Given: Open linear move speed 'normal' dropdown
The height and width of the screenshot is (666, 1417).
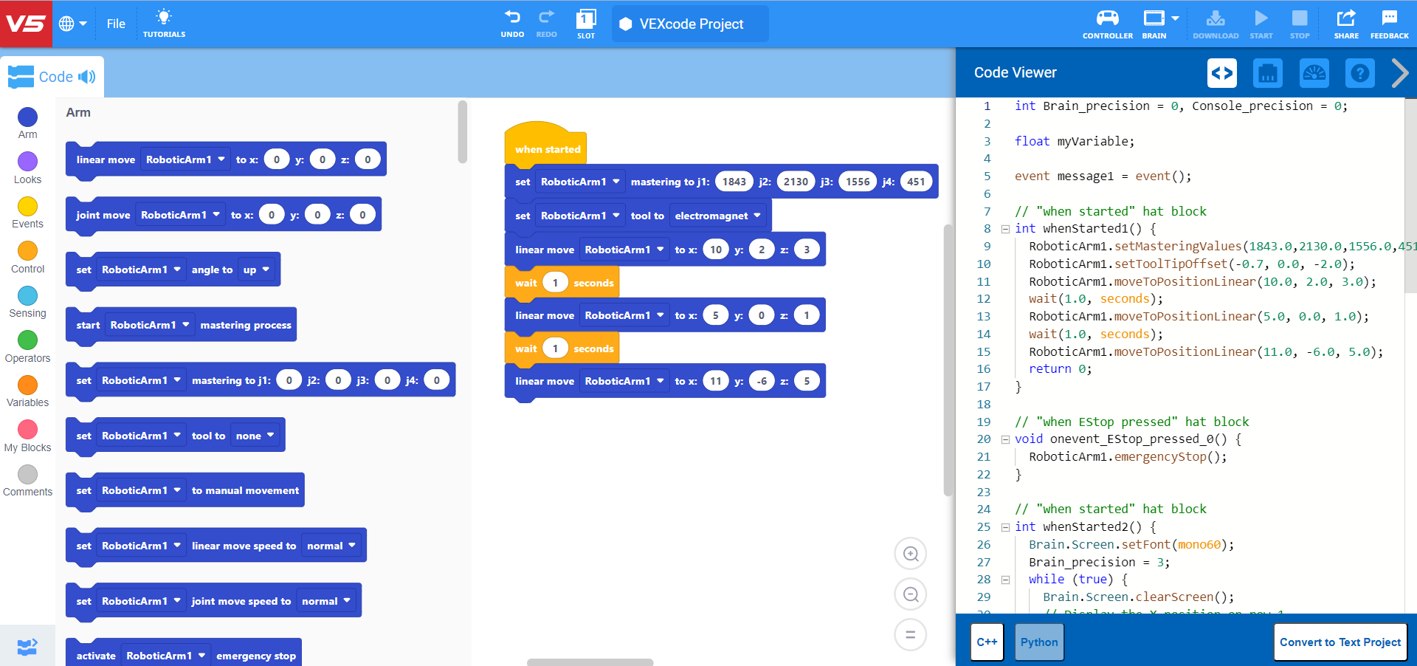Looking at the screenshot, I should pyautogui.click(x=331, y=546).
